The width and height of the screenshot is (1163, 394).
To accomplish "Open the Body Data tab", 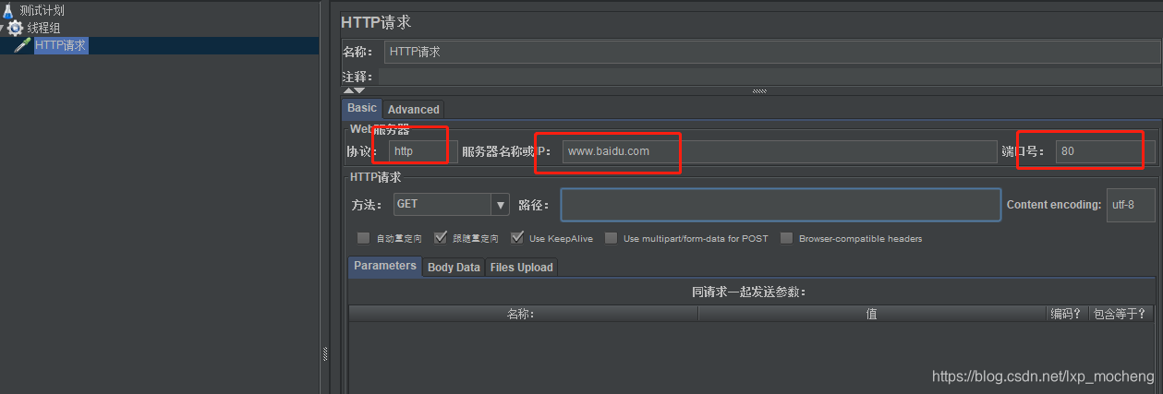I will click(x=454, y=268).
